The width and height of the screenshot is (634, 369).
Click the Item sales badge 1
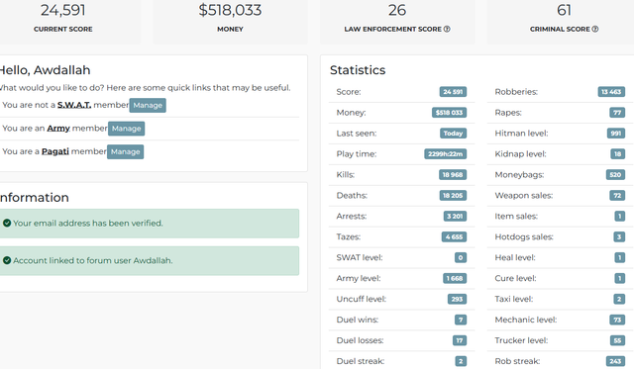click(619, 217)
